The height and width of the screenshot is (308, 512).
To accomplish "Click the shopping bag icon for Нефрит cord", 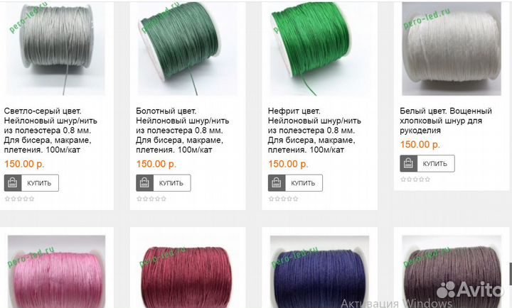I will [x=277, y=183].
